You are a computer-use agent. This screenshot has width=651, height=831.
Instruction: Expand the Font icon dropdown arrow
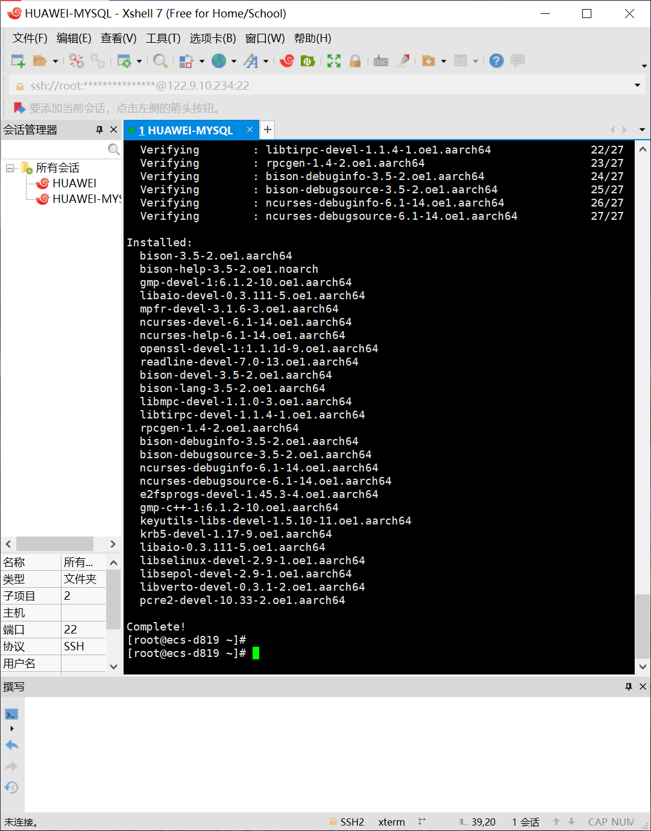pos(266,61)
